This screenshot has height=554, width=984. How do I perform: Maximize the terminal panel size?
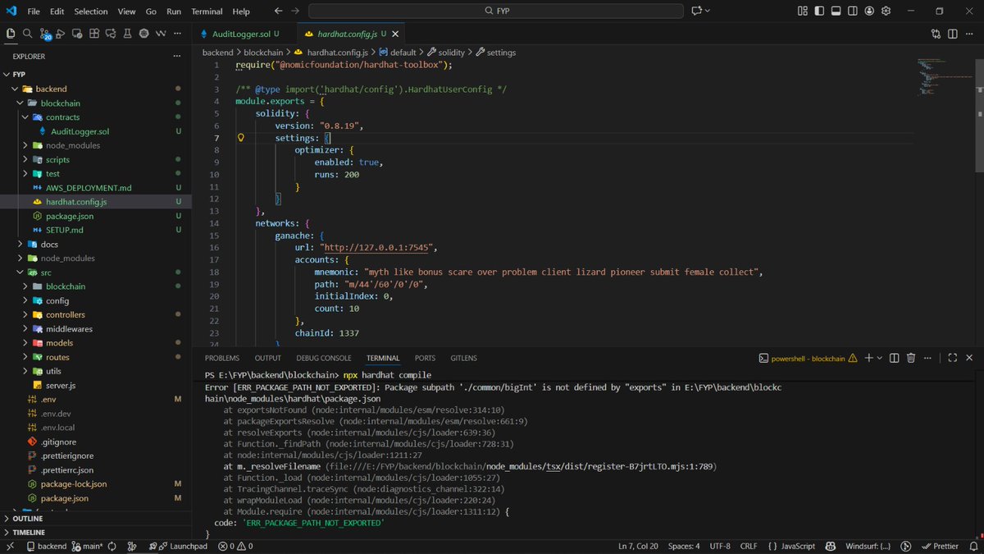(953, 358)
